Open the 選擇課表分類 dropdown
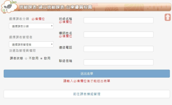This screenshot has width=172, height=105. (x=31, y=26)
